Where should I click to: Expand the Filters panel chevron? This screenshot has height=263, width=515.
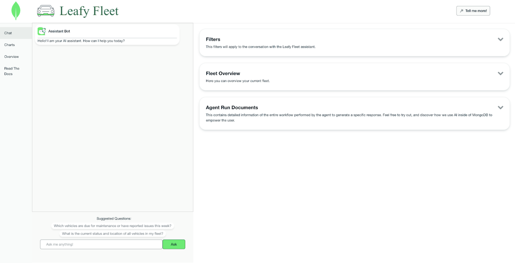(x=500, y=39)
